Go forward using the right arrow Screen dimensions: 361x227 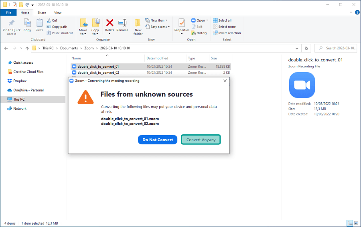[14, 48]
